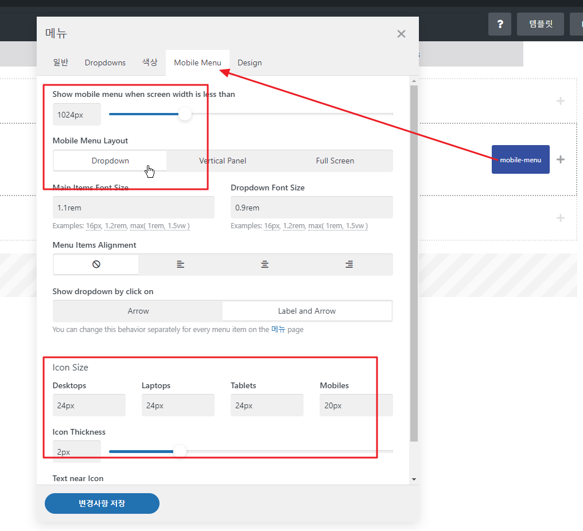The image size is (583, 531).
Task: Select the Mobile Menu tab
Action: (197, 63)
